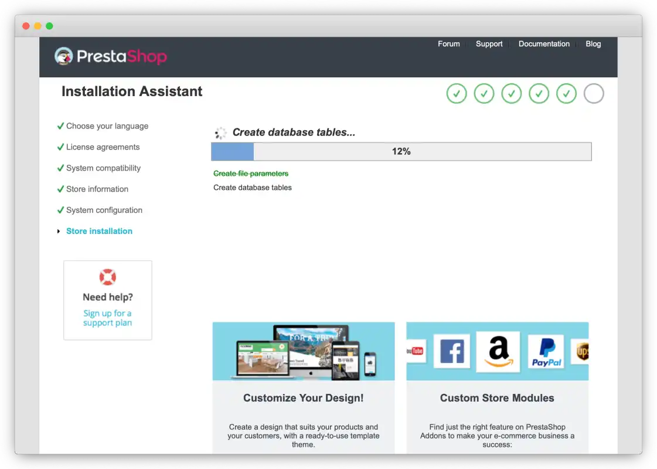
Task: Open the Support link
Action: pos(489,43)
